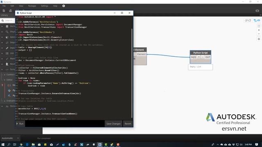Open the Packages menu
Viewport: 262px width, 147px height.
coord(32,6)
